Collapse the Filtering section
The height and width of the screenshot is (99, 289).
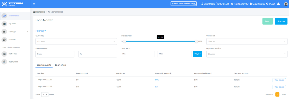tap(41, 31)
